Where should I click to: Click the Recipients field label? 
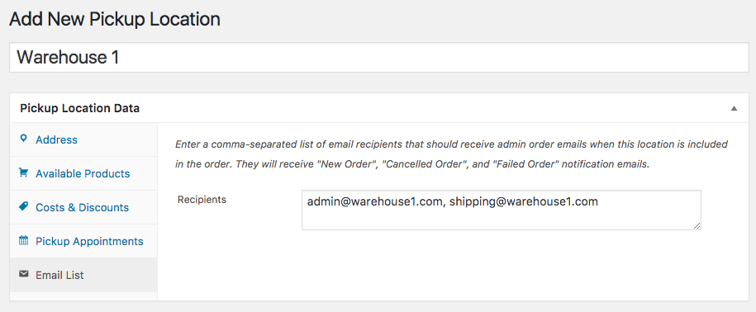point(202,200)
